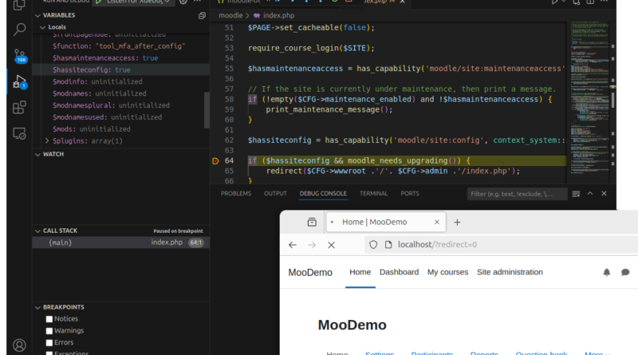Go back in the browser
This screenshot has width=638, height=355.
(293, 245)
